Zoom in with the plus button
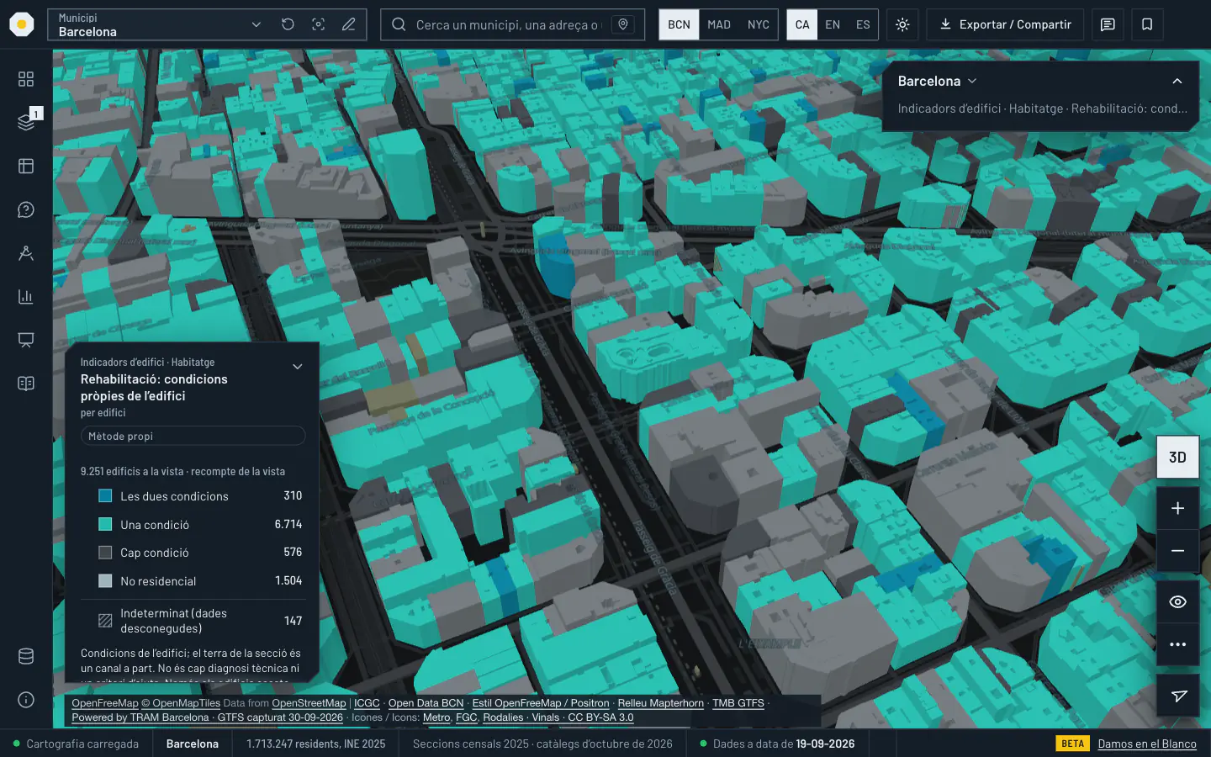The height and width of the screenshot is (757, 1211). (1177, 508)
